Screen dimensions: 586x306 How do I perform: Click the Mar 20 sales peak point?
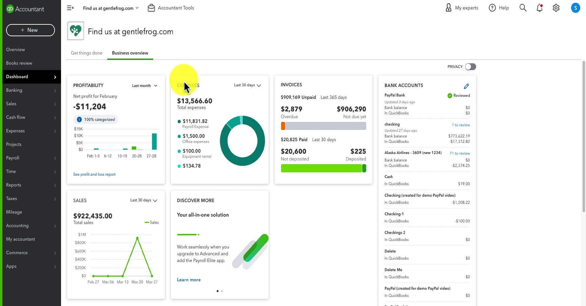(137, 238)
